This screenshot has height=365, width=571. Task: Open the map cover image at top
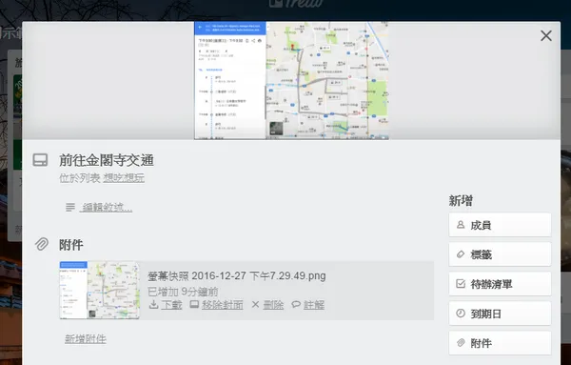point(291,80)
